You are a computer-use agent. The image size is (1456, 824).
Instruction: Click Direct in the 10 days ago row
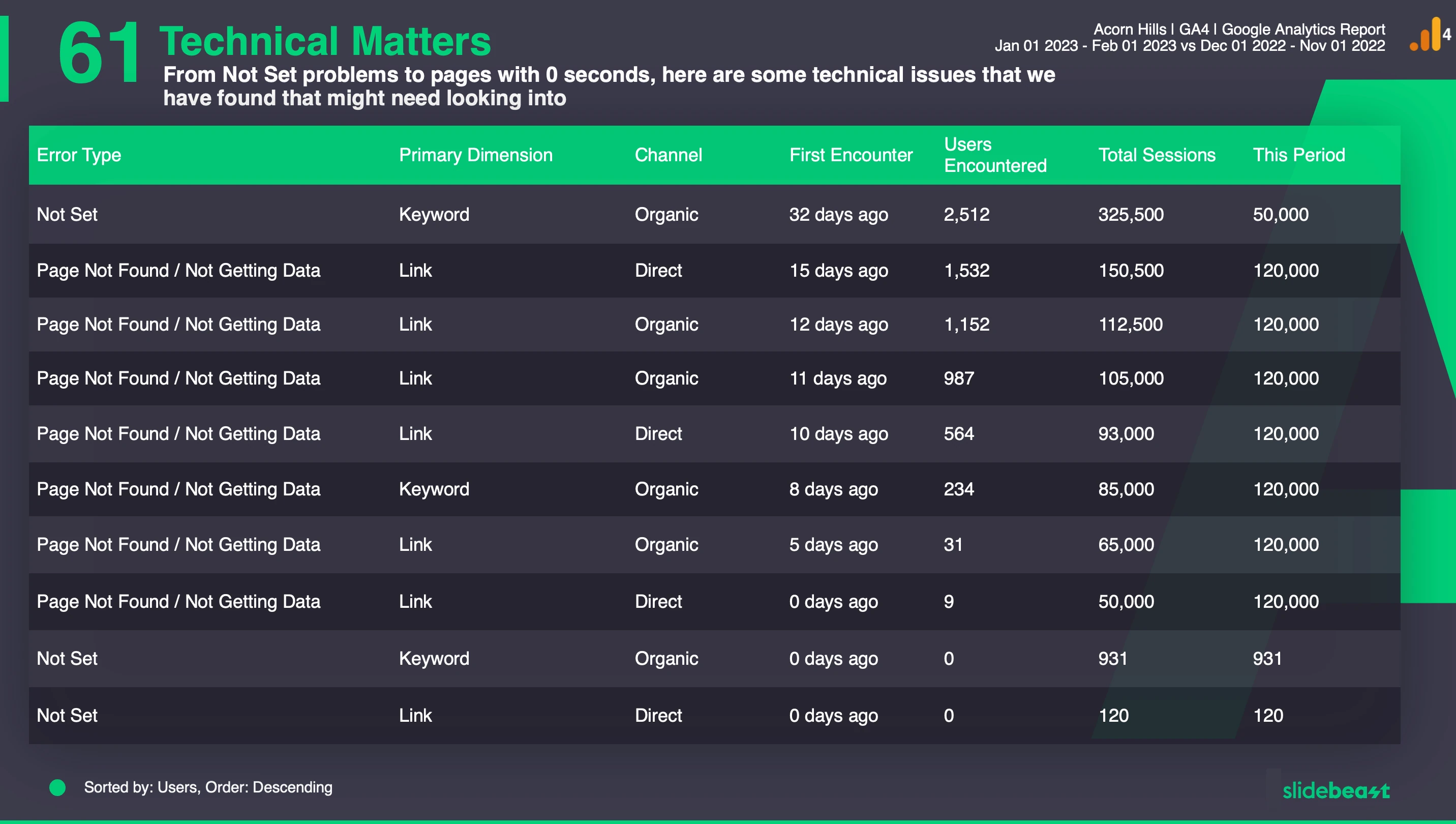click(658, 433)
